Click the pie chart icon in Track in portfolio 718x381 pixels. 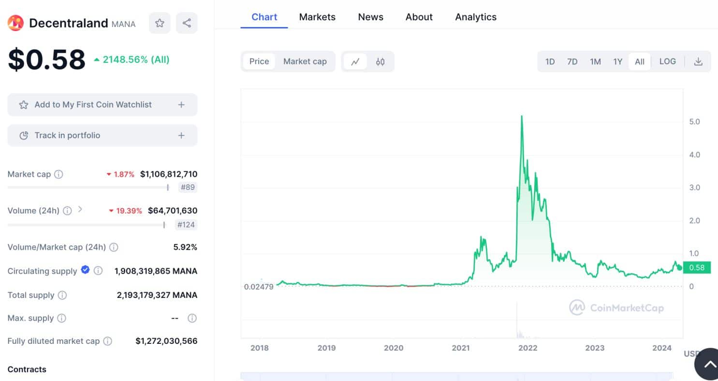tap(23, 136)
